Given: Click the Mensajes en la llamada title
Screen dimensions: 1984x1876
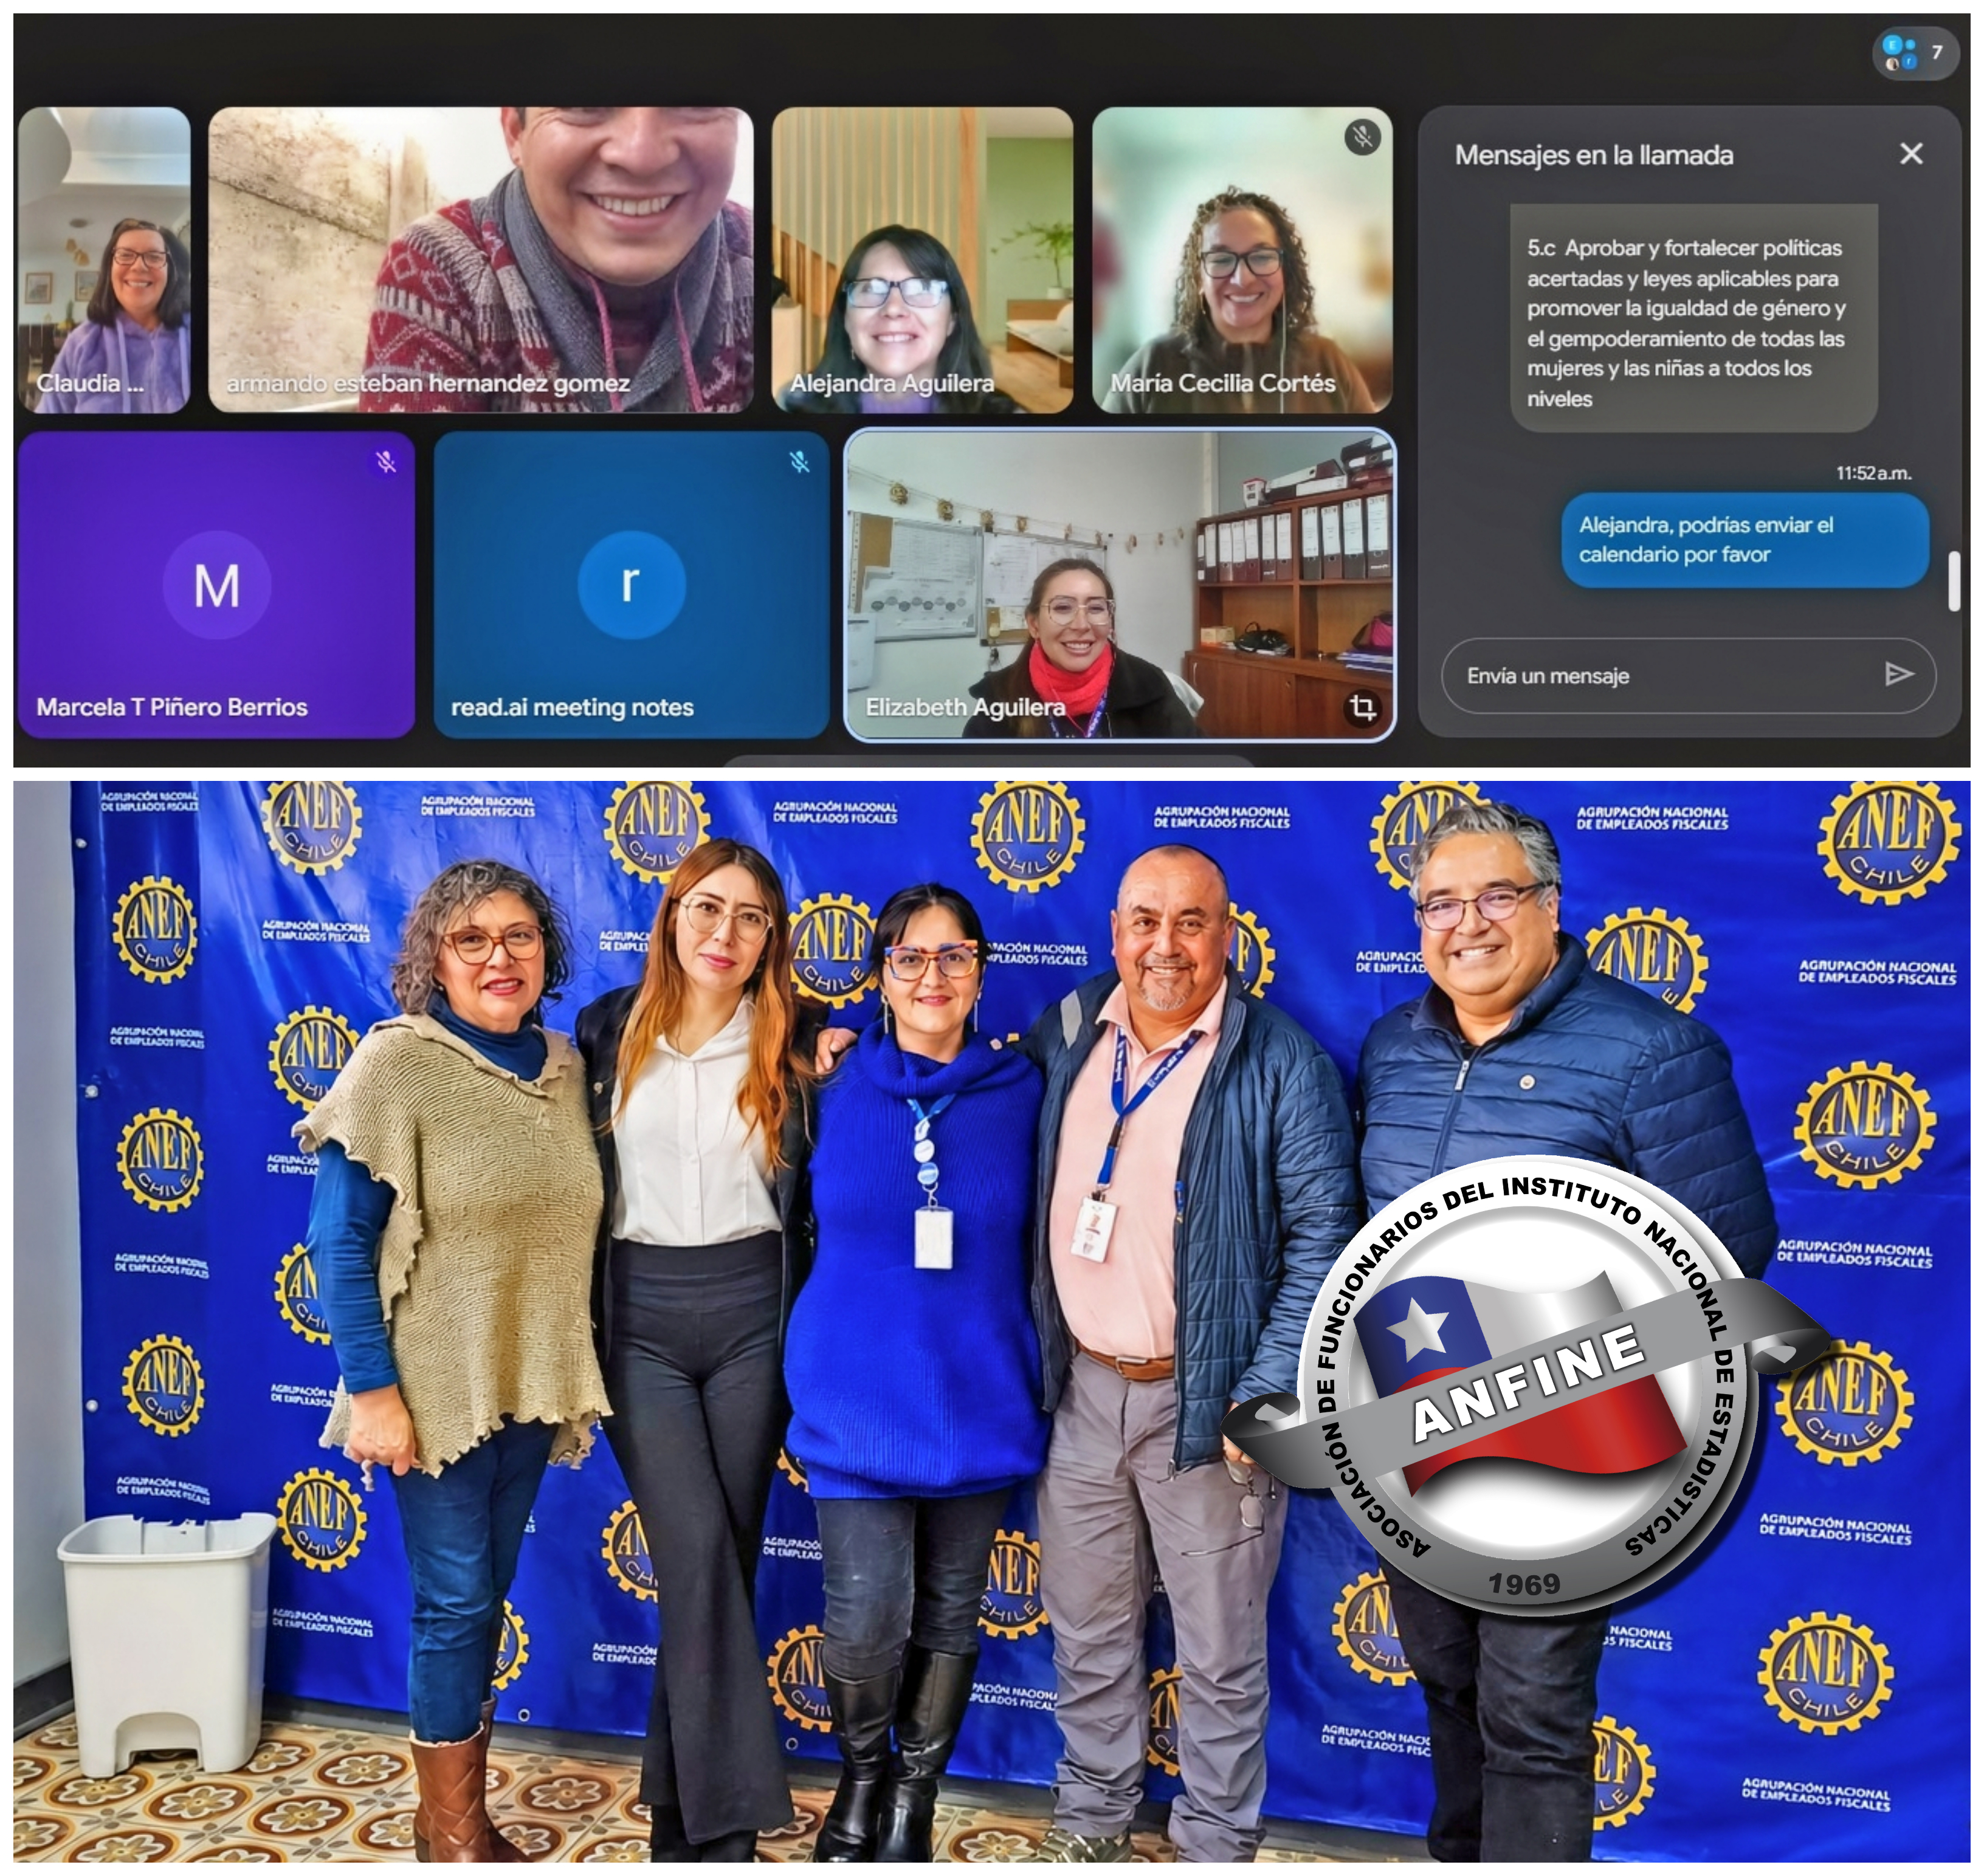Looking at the screenshot, I should 1594,155.
